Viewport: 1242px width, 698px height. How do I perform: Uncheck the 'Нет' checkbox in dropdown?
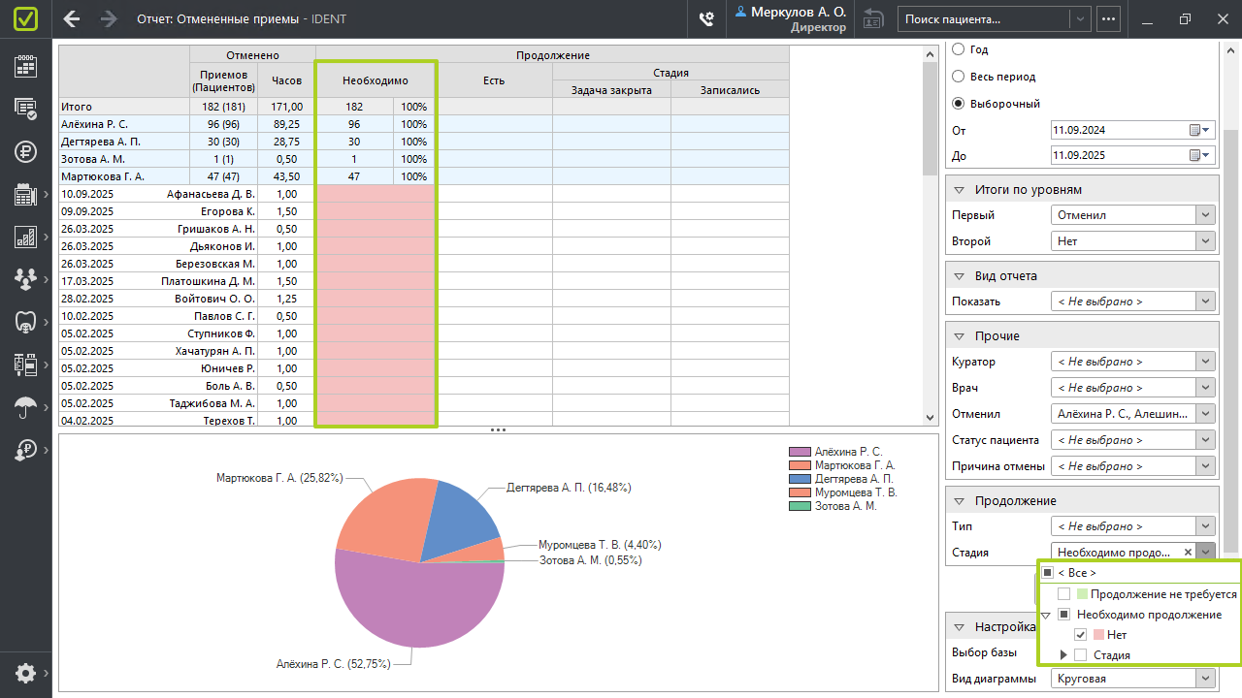[1081, 635]
